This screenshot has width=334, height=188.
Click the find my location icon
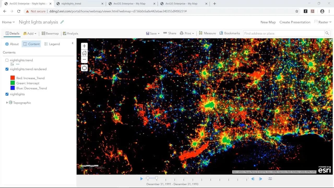coord(84,68)
